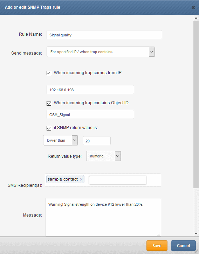Select the GSM_Signal Object ID field

pyautogui.click(x=90, y=114)
